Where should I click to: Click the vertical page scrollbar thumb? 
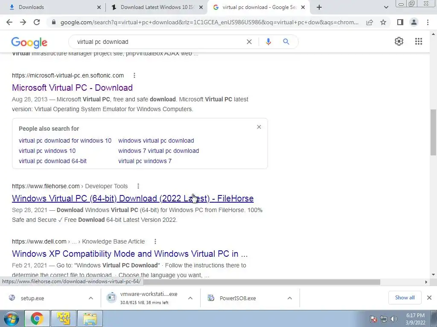pos(433,132)
